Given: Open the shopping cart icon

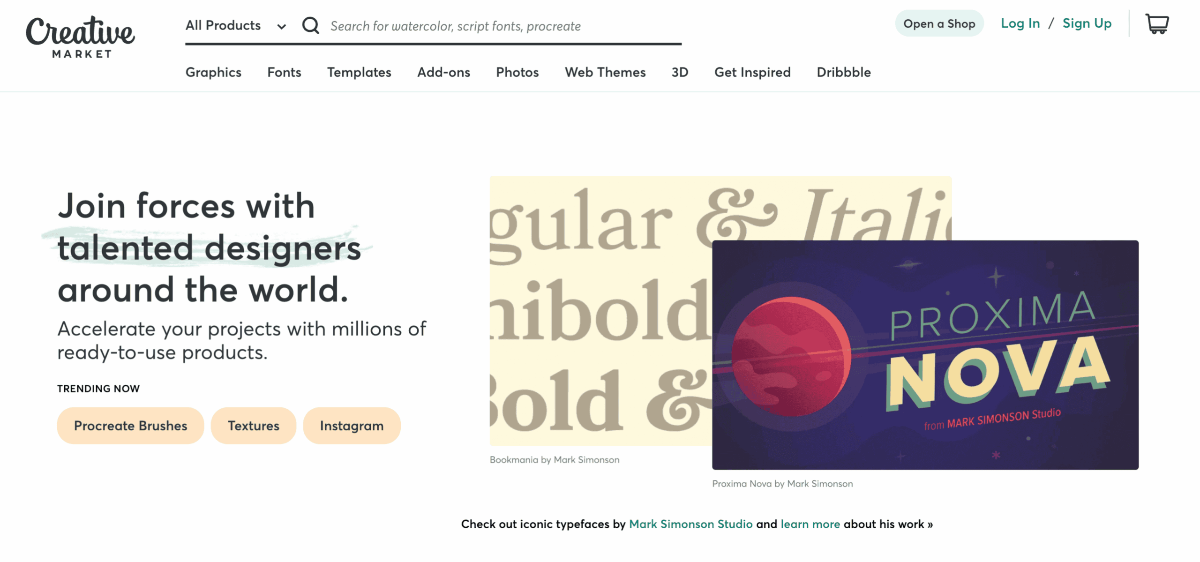Looking at the screenshot, I should pos(1157,24).
